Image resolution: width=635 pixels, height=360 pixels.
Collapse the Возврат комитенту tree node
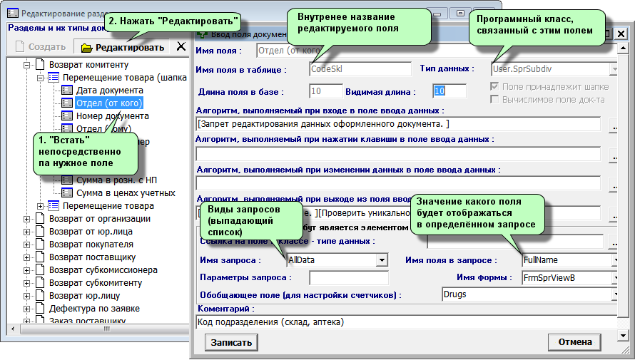[x=26, y=65]
